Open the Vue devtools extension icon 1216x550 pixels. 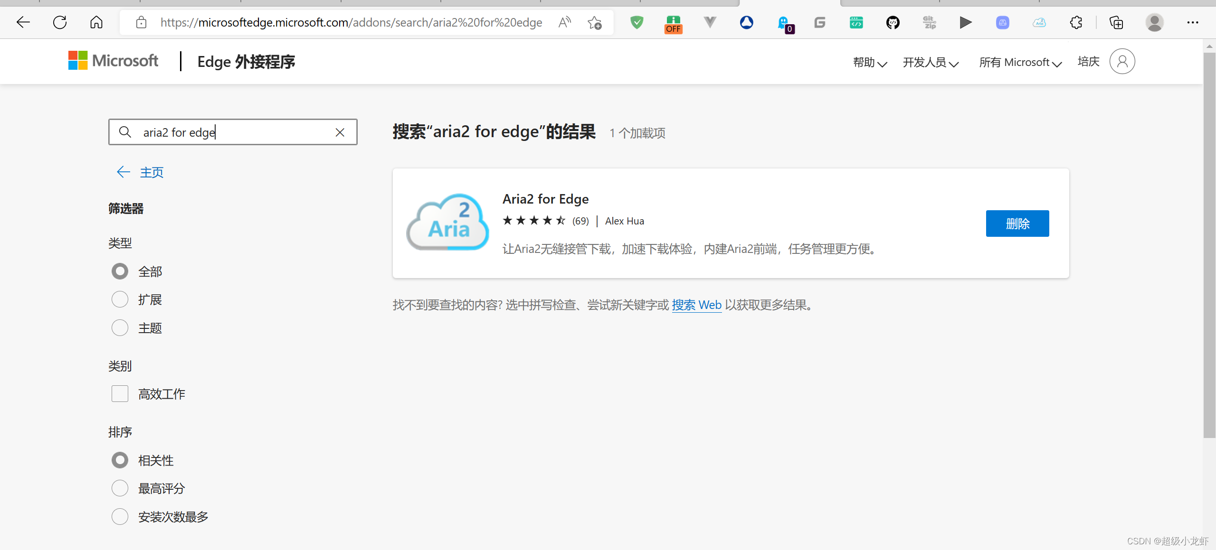[710, 22]
